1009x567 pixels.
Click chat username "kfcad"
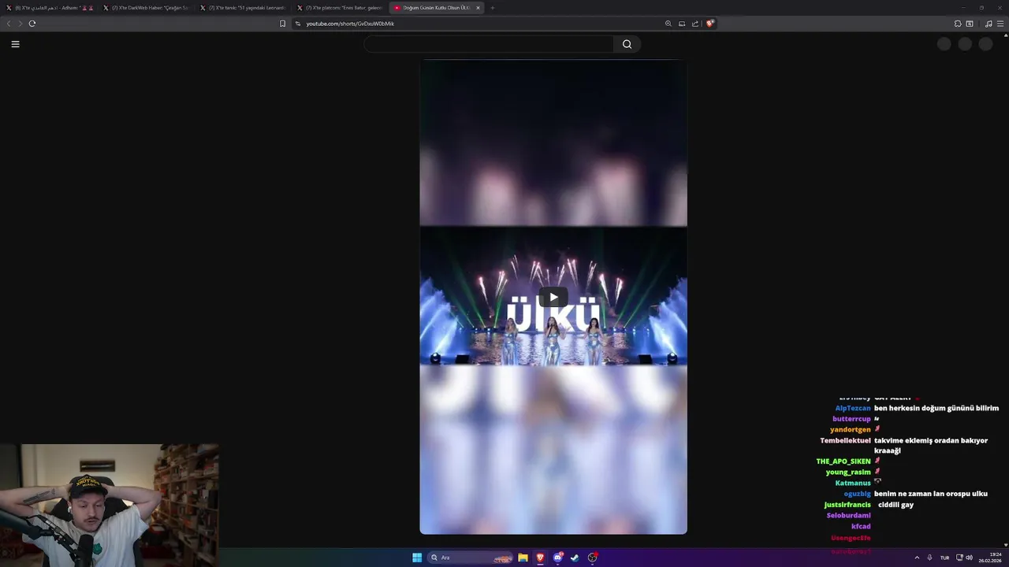[861, 526]
